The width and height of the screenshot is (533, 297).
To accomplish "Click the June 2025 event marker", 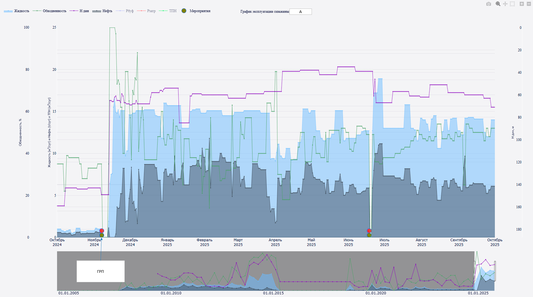I will [x=369, y=231].
